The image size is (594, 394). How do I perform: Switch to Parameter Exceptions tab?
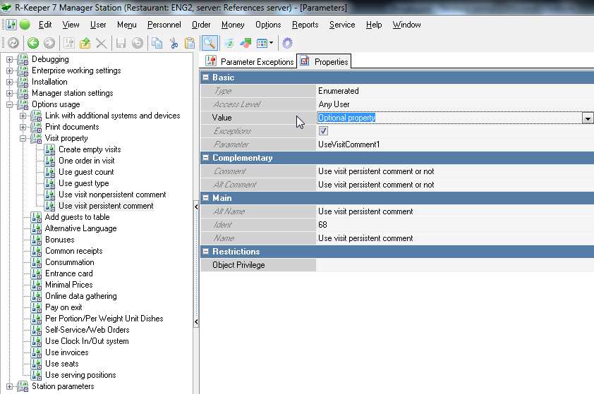250,61
